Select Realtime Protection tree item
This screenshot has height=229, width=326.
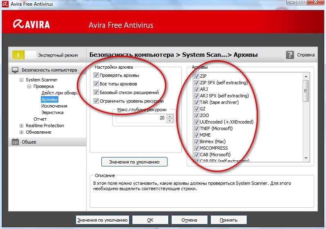coord(45,126)
